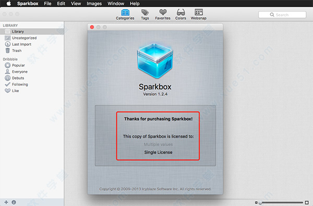Show the Last Import collection

[x=32, y=44]
